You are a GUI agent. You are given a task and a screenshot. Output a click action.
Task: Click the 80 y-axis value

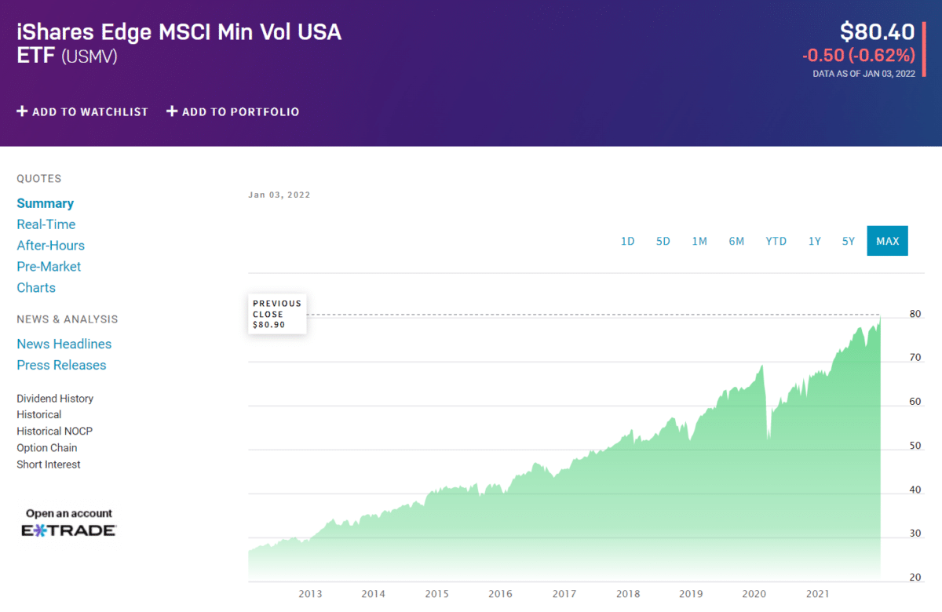(x=915, y=314)
